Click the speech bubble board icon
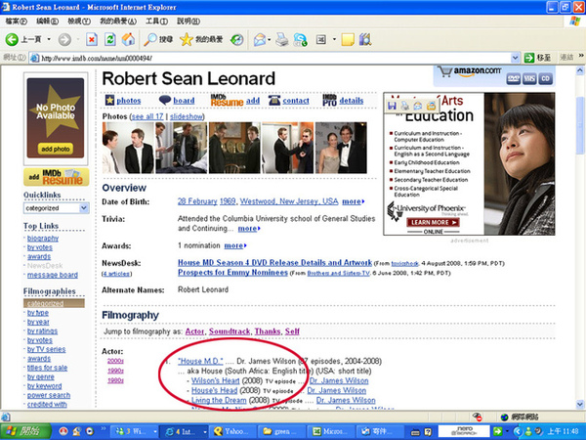 165,100
